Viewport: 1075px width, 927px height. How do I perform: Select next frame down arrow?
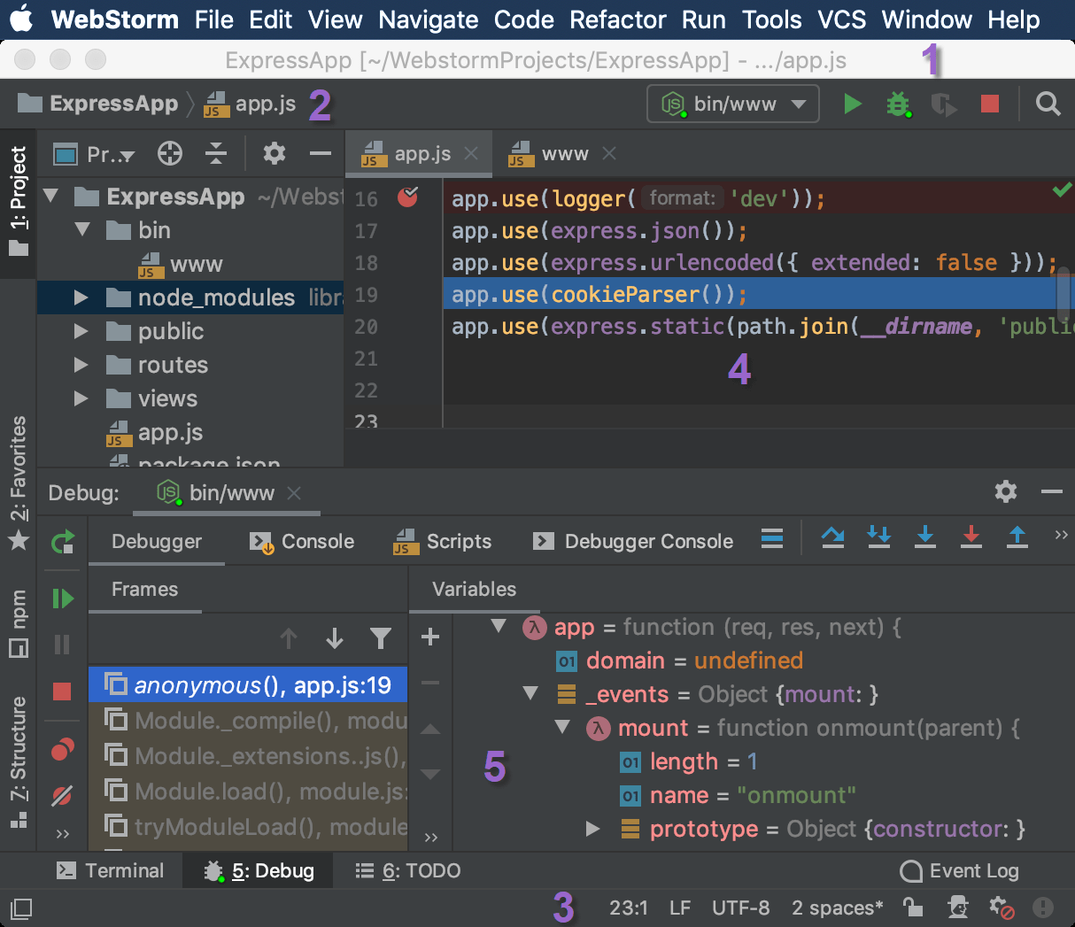tap(335, 638)
